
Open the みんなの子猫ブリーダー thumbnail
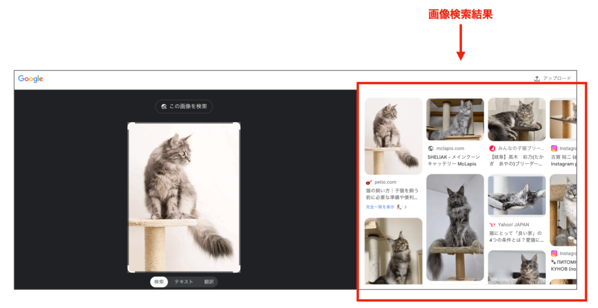pos(517,119)
